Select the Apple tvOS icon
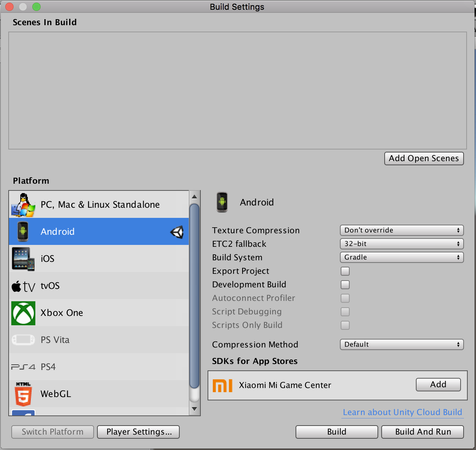 tap(23, 286)
